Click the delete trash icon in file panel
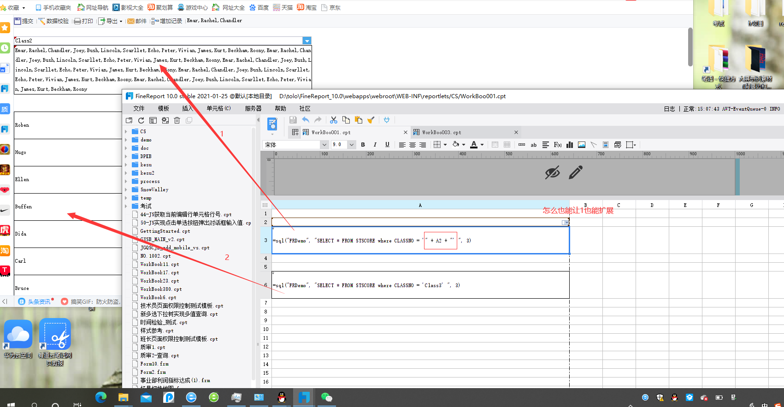 [x=177, y=120]
